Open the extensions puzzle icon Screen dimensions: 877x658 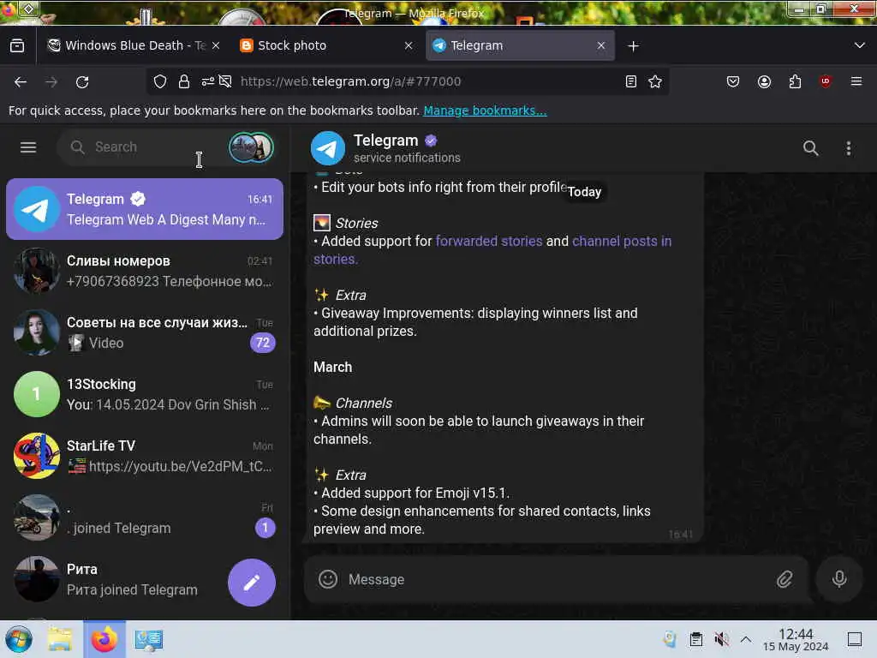point(795,81)
